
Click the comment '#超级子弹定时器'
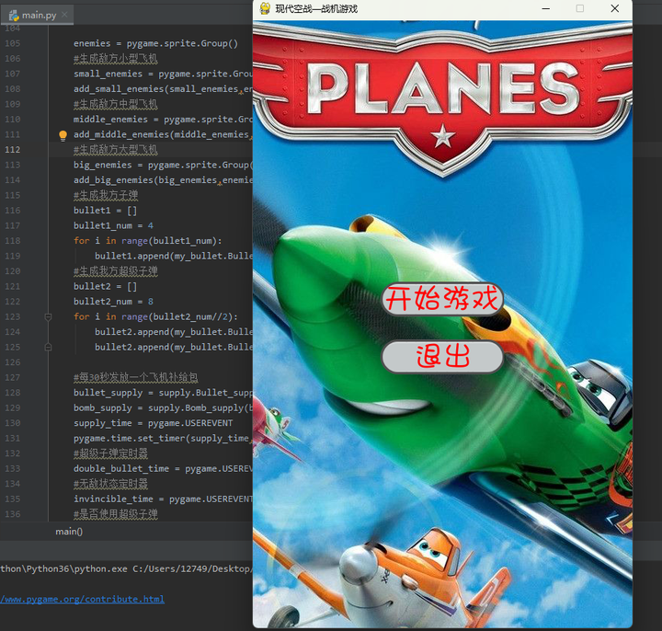tap(110, 453)
